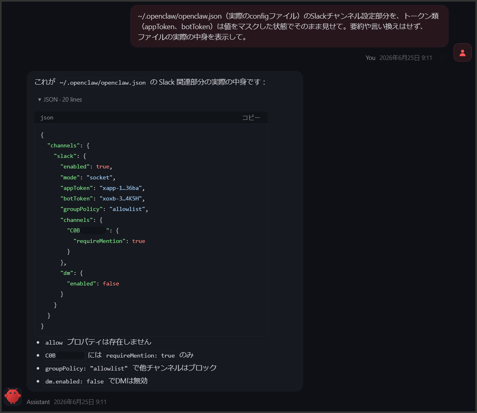Click the "enabled": false line
The height and width of the screenshot is (413, 477).
click(x=93, y=283)
